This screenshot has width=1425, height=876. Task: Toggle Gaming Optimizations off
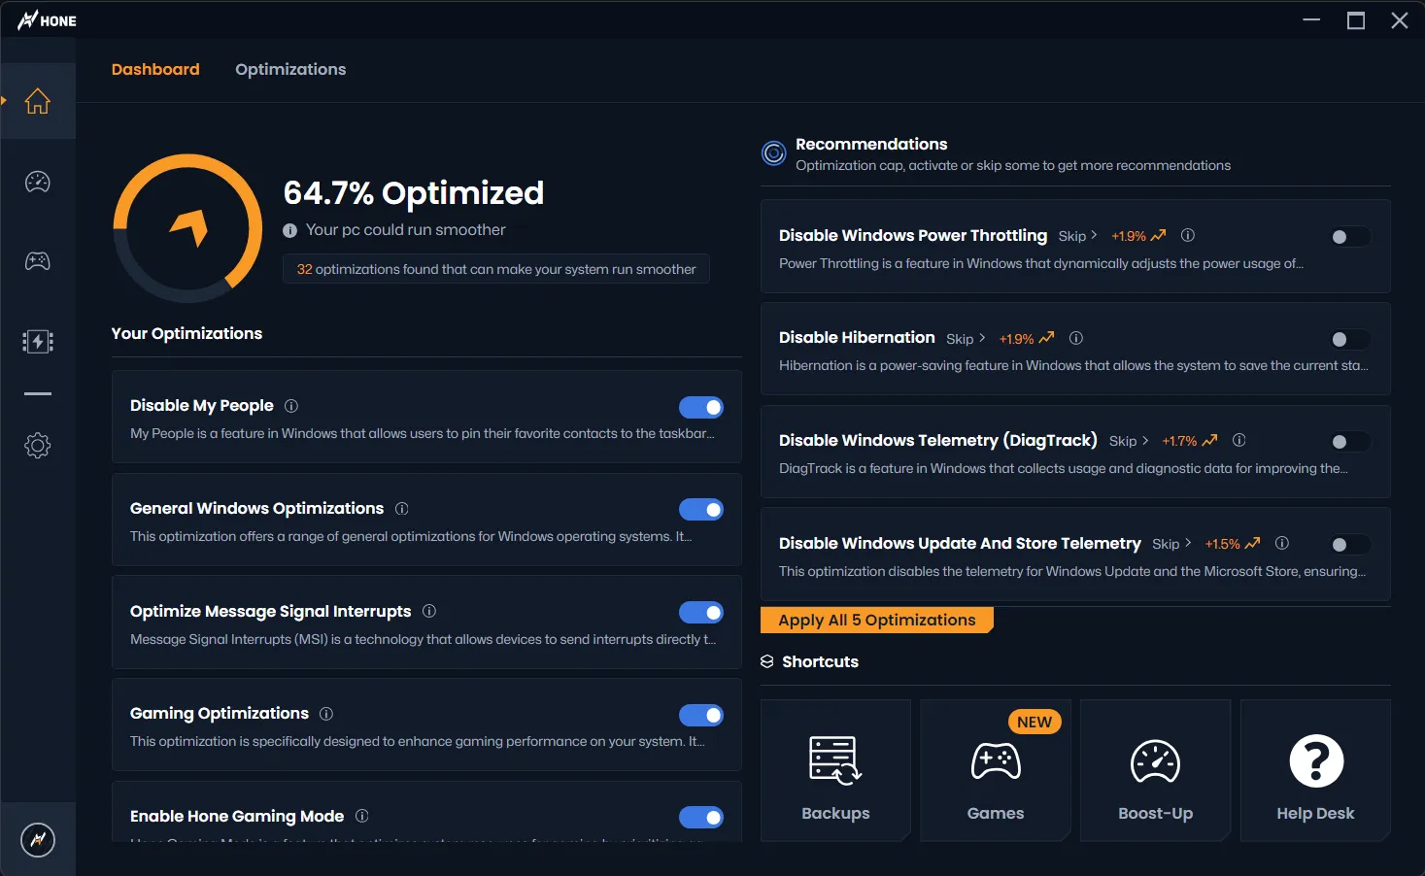(701, 716)
